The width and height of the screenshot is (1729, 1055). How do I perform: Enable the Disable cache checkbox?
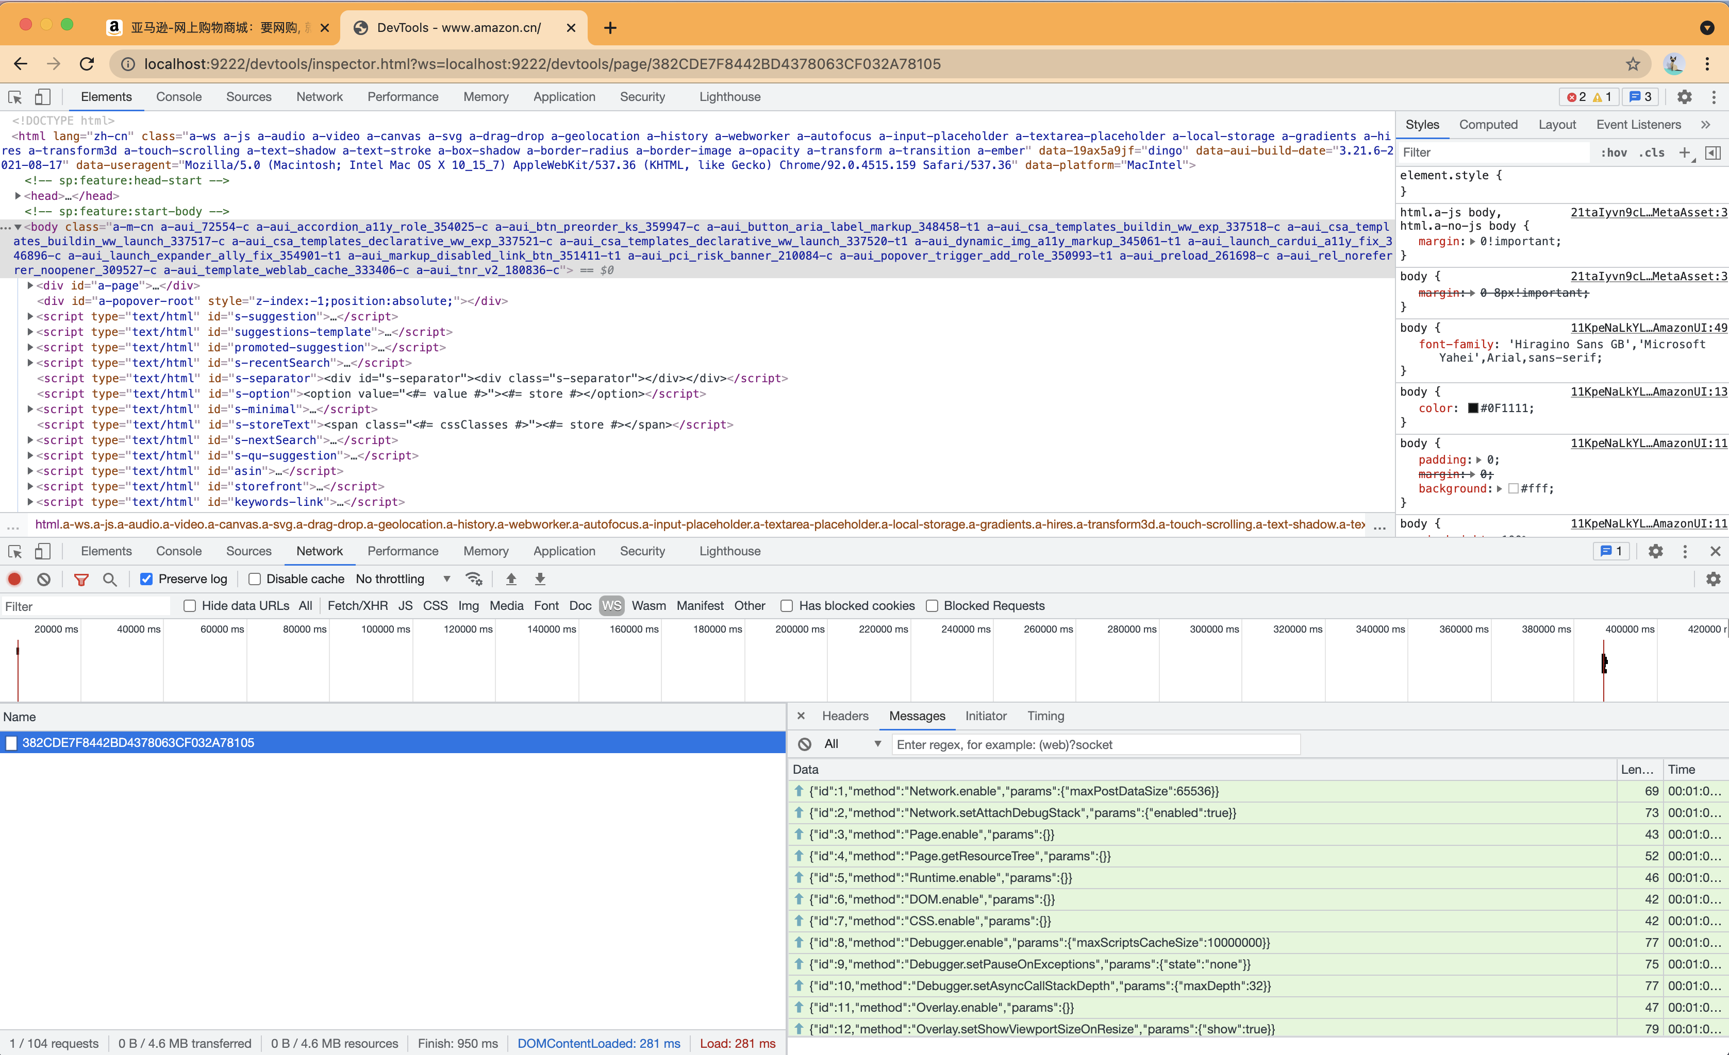(255, 579)
